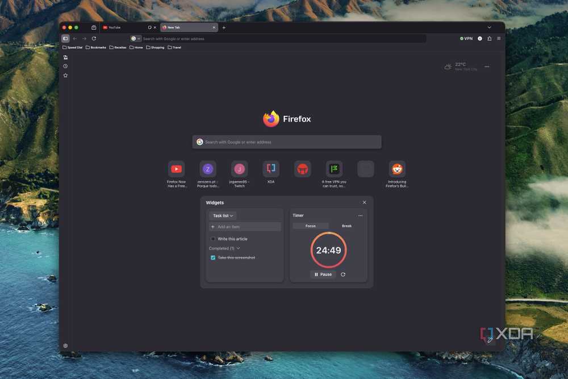Viewport: 568px width, 379px height.
Task: Check the Write this article task
Action: [213, 239]
